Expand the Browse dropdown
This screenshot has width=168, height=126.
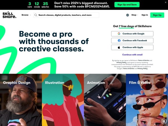[26, 15]
